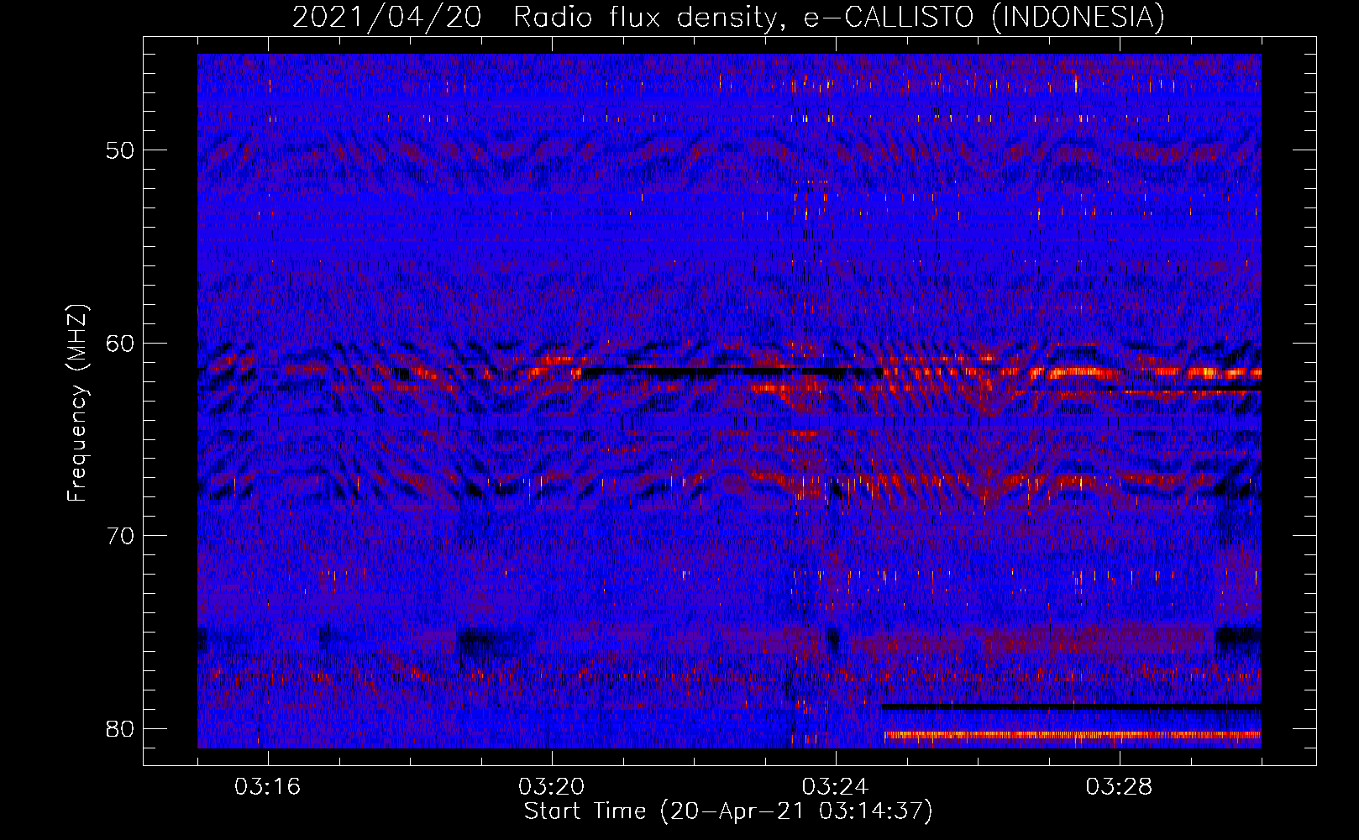Click the 03:24 time tick label
Image resolution: width=1359 pixels, height=840 pixels.
coord(835,787)
